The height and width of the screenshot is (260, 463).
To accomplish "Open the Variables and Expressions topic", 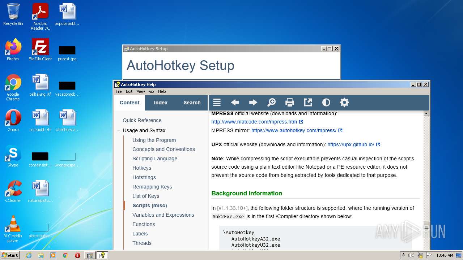I will coord(163,215).
